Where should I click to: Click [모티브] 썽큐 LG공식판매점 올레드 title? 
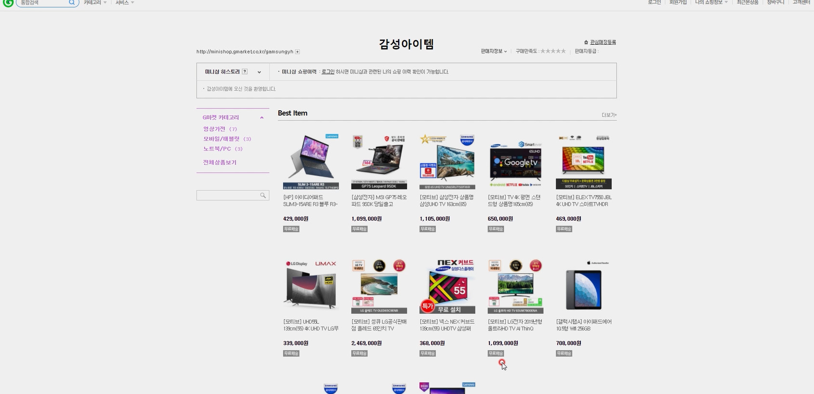pos(379,325)
